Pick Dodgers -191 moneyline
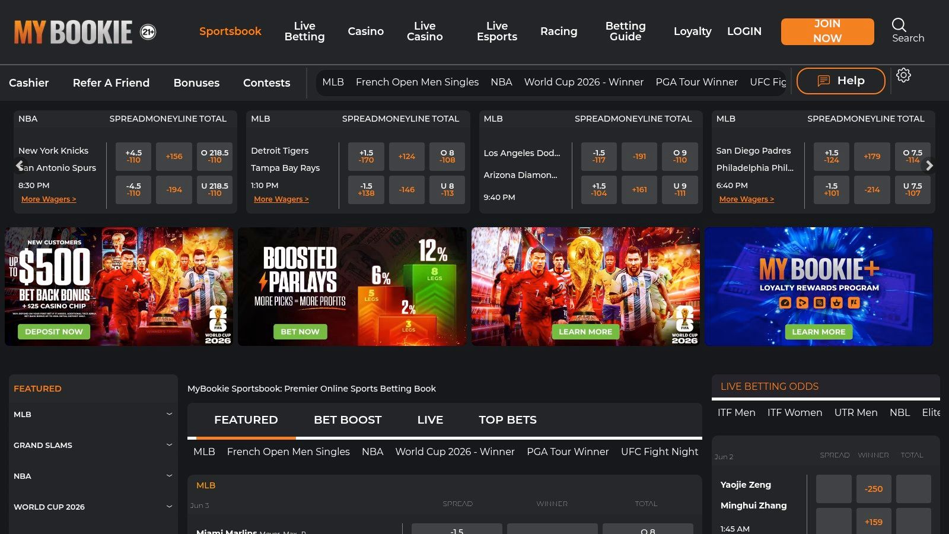The width and height of the screenshot is (949, 534). (639, 157)
